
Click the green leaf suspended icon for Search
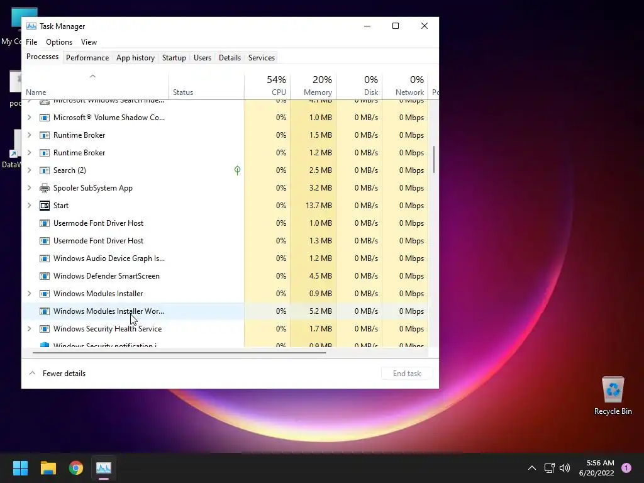(237, 170)
